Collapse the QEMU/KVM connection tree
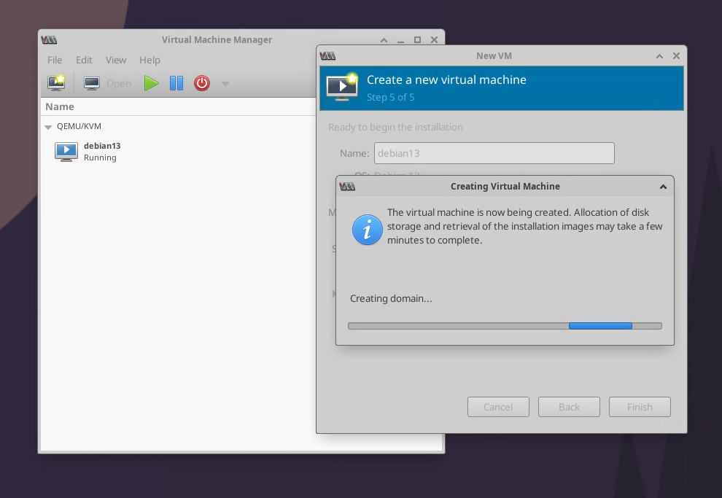Image resolution: width=722 pixels, height=498 pixels. point(49,127)
